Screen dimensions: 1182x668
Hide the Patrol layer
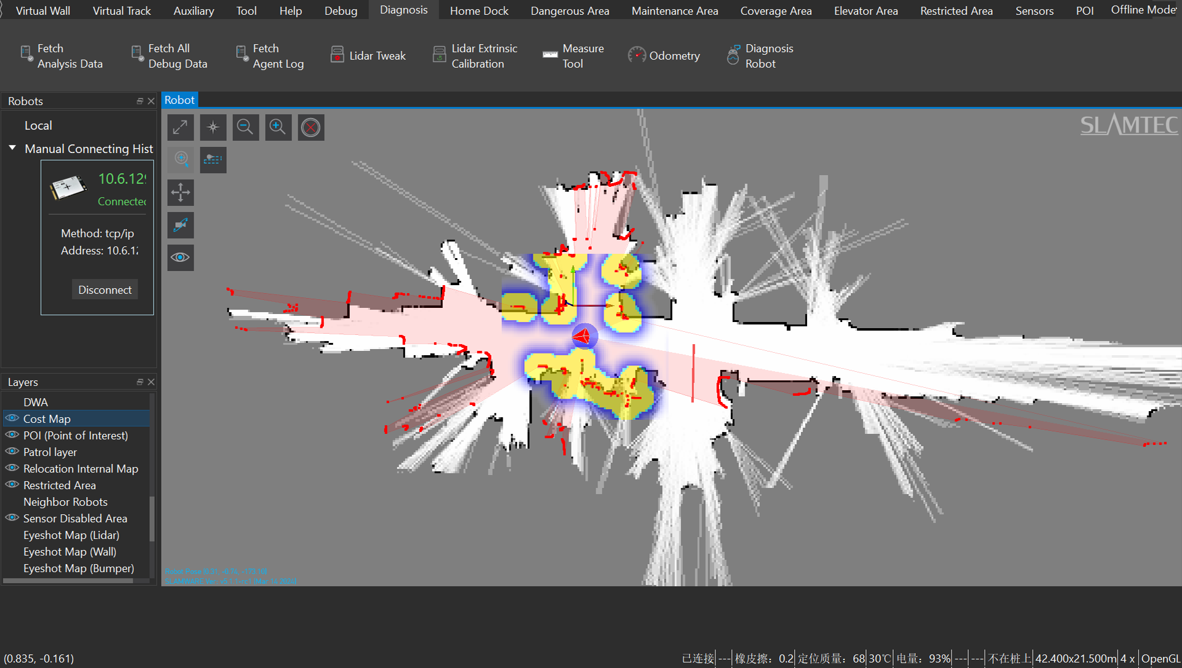pos(12,452)
